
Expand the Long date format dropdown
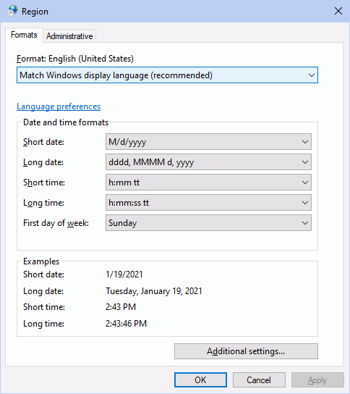(208, 162)
